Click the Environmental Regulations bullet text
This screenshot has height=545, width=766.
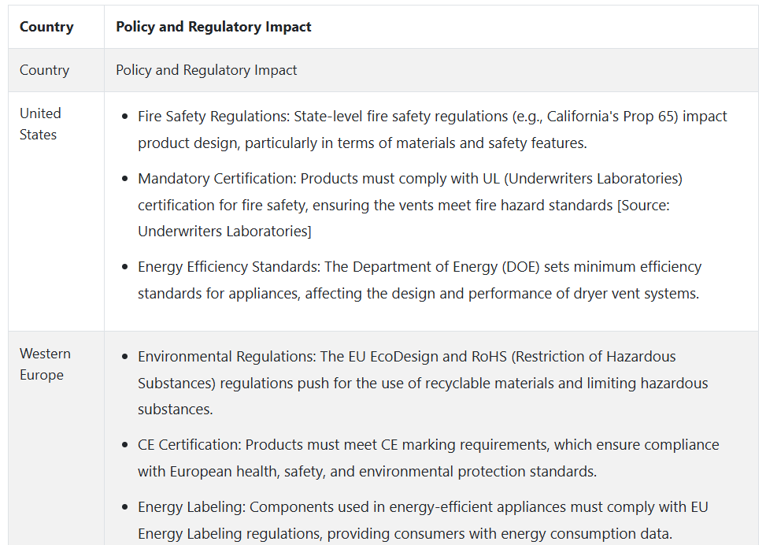(423, 383)
